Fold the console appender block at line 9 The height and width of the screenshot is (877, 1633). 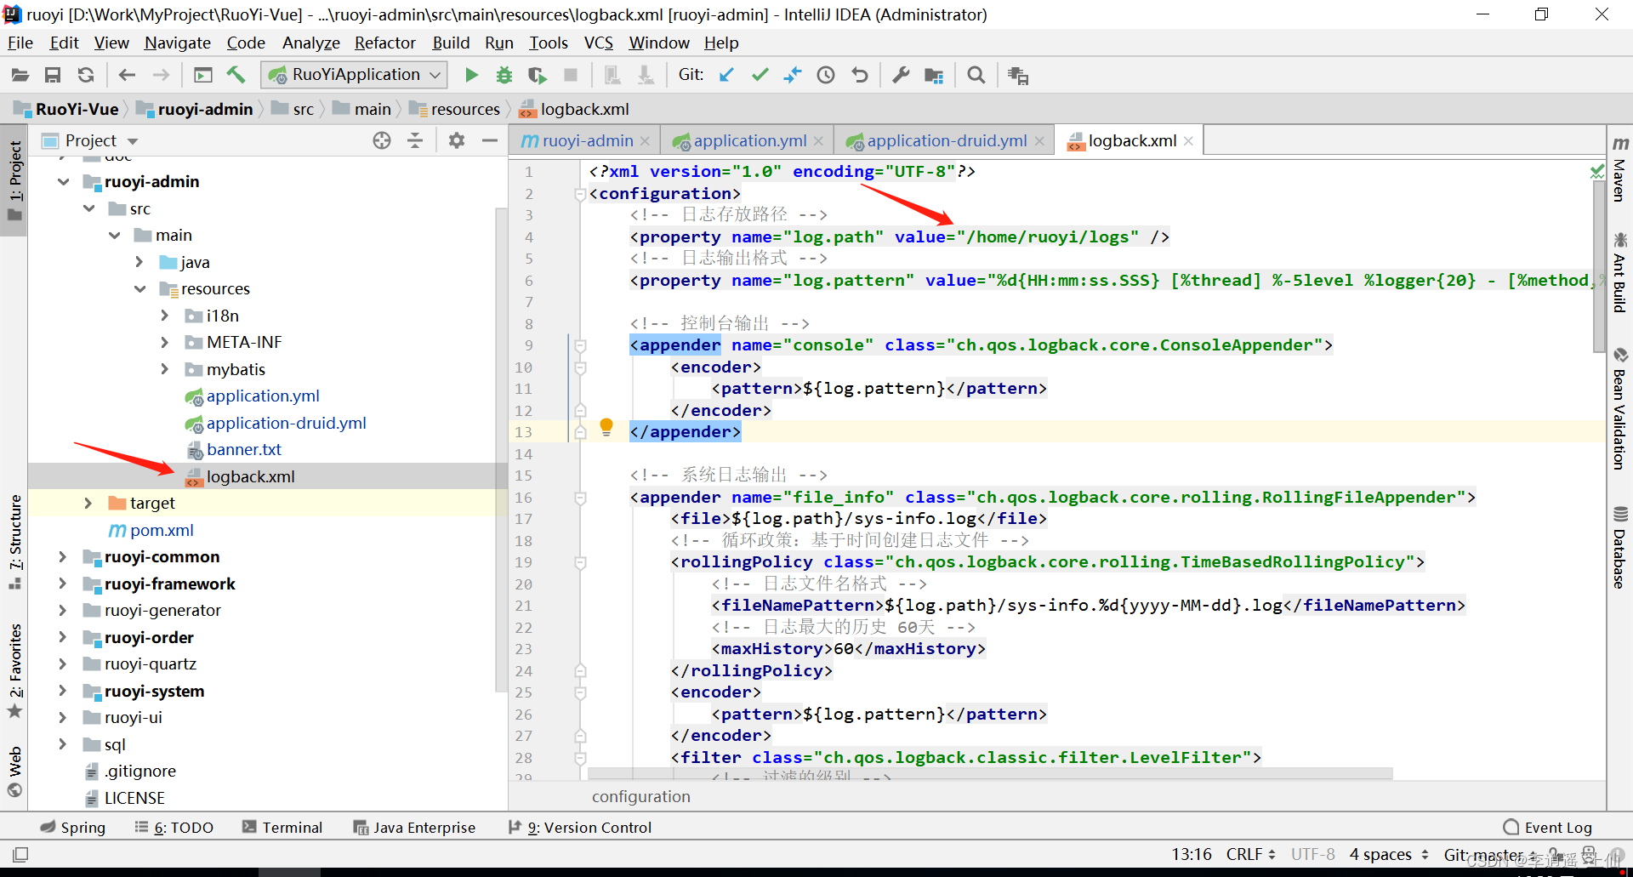click(x=580, y=345)
